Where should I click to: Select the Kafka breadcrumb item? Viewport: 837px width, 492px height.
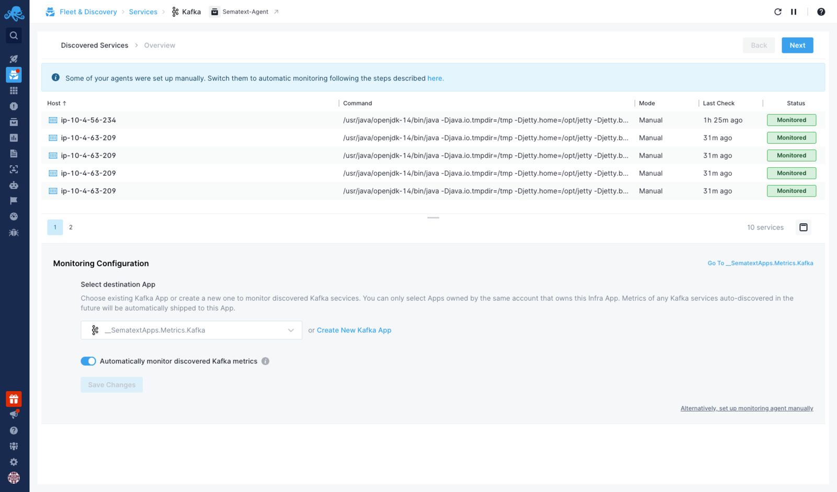pyautogui.click(x=186, y=12)
